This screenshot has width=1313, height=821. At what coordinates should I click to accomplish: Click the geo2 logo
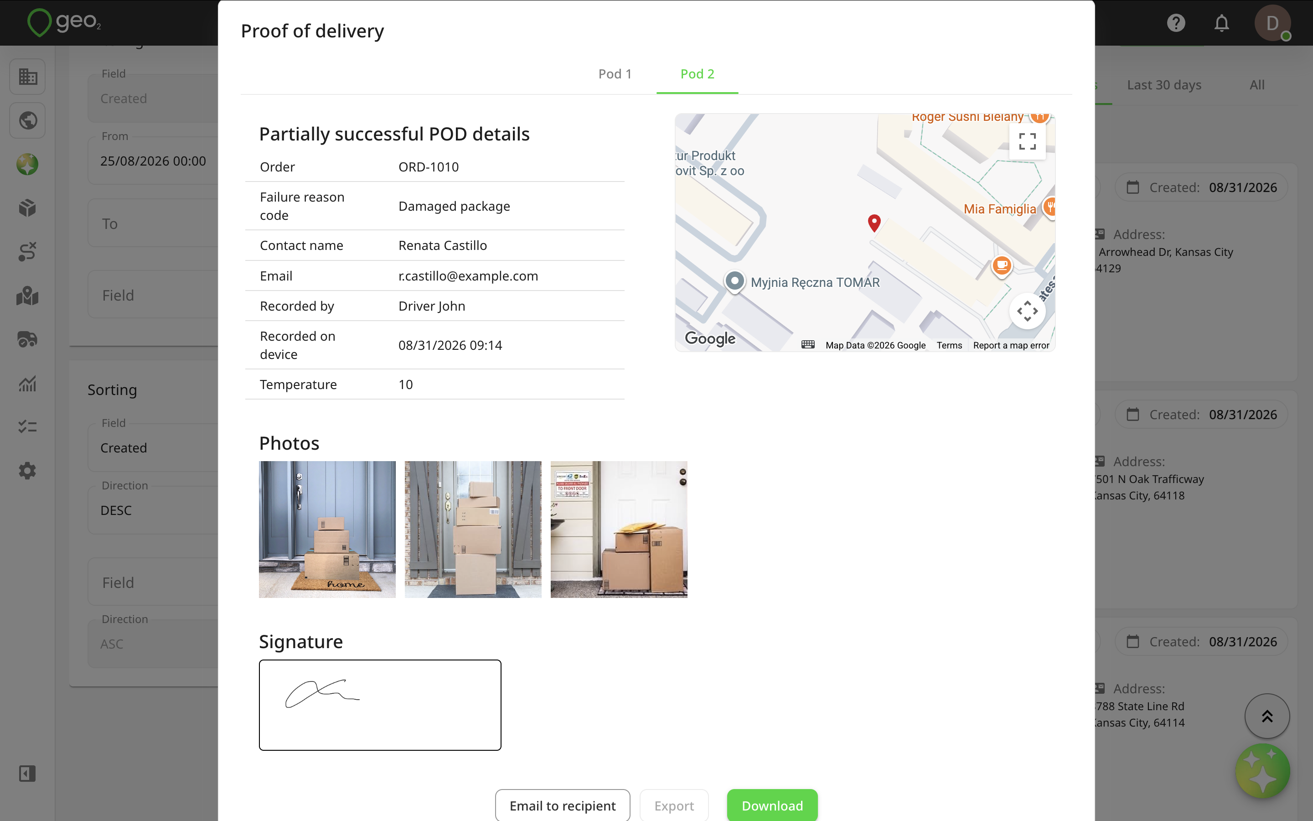pos(64,23)
